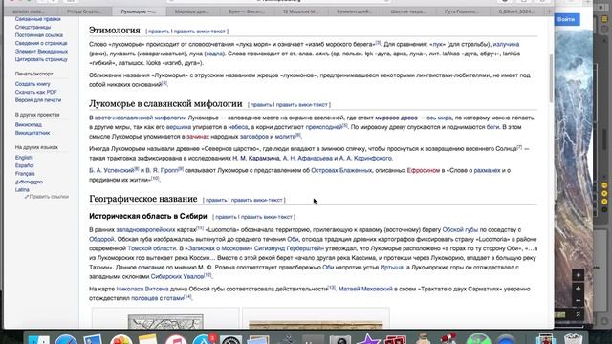
Task: Switch article language to Français
Action: pos(25,174)
